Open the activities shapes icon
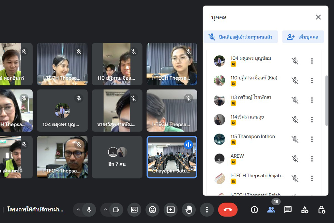This screenshot has width=334, height=223. [305, 210]
